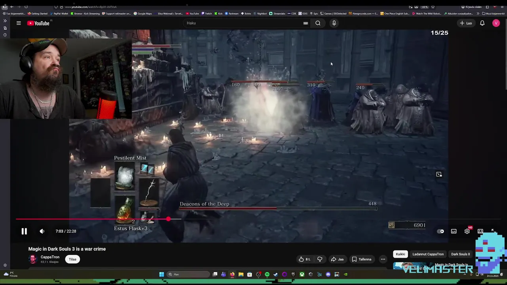
Task: Open Microsoft Teams from the taskbar
Action: tap(223, 274)
